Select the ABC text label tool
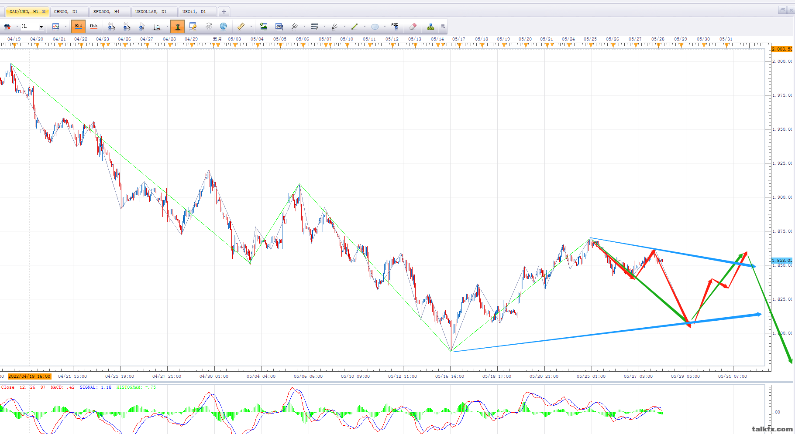 [395, 27]
